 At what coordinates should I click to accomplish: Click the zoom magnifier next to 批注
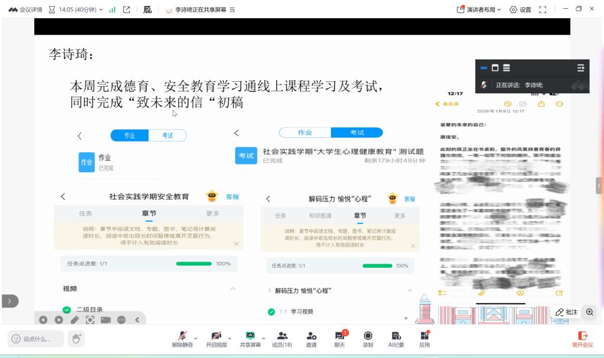pos(589,312)
